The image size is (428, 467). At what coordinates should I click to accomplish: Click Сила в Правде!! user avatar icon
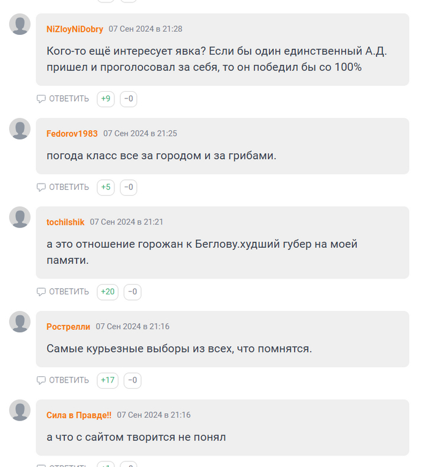(20, 410)
